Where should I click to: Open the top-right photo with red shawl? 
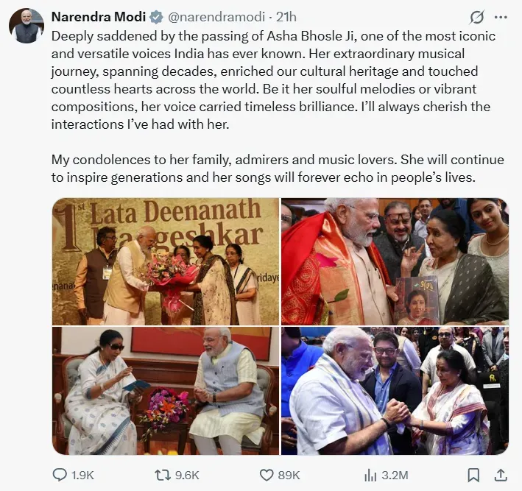point(395,261)
